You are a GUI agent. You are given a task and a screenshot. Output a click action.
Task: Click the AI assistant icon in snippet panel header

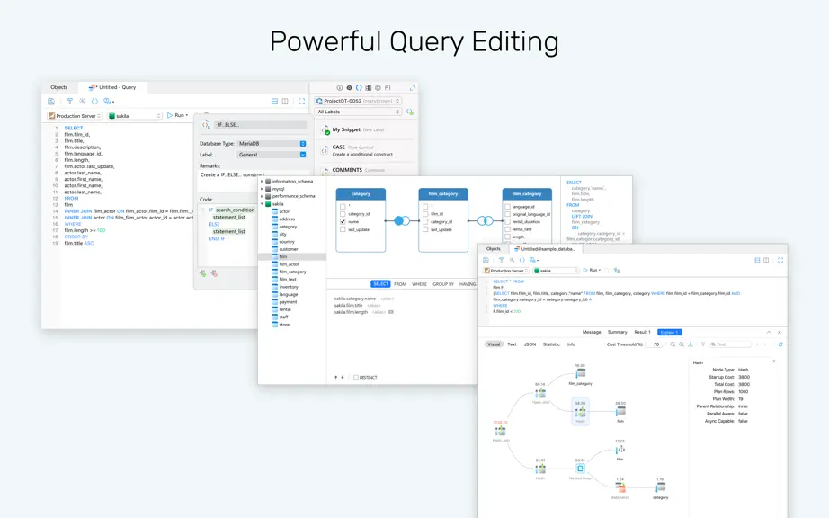click(x=388, y=88)
